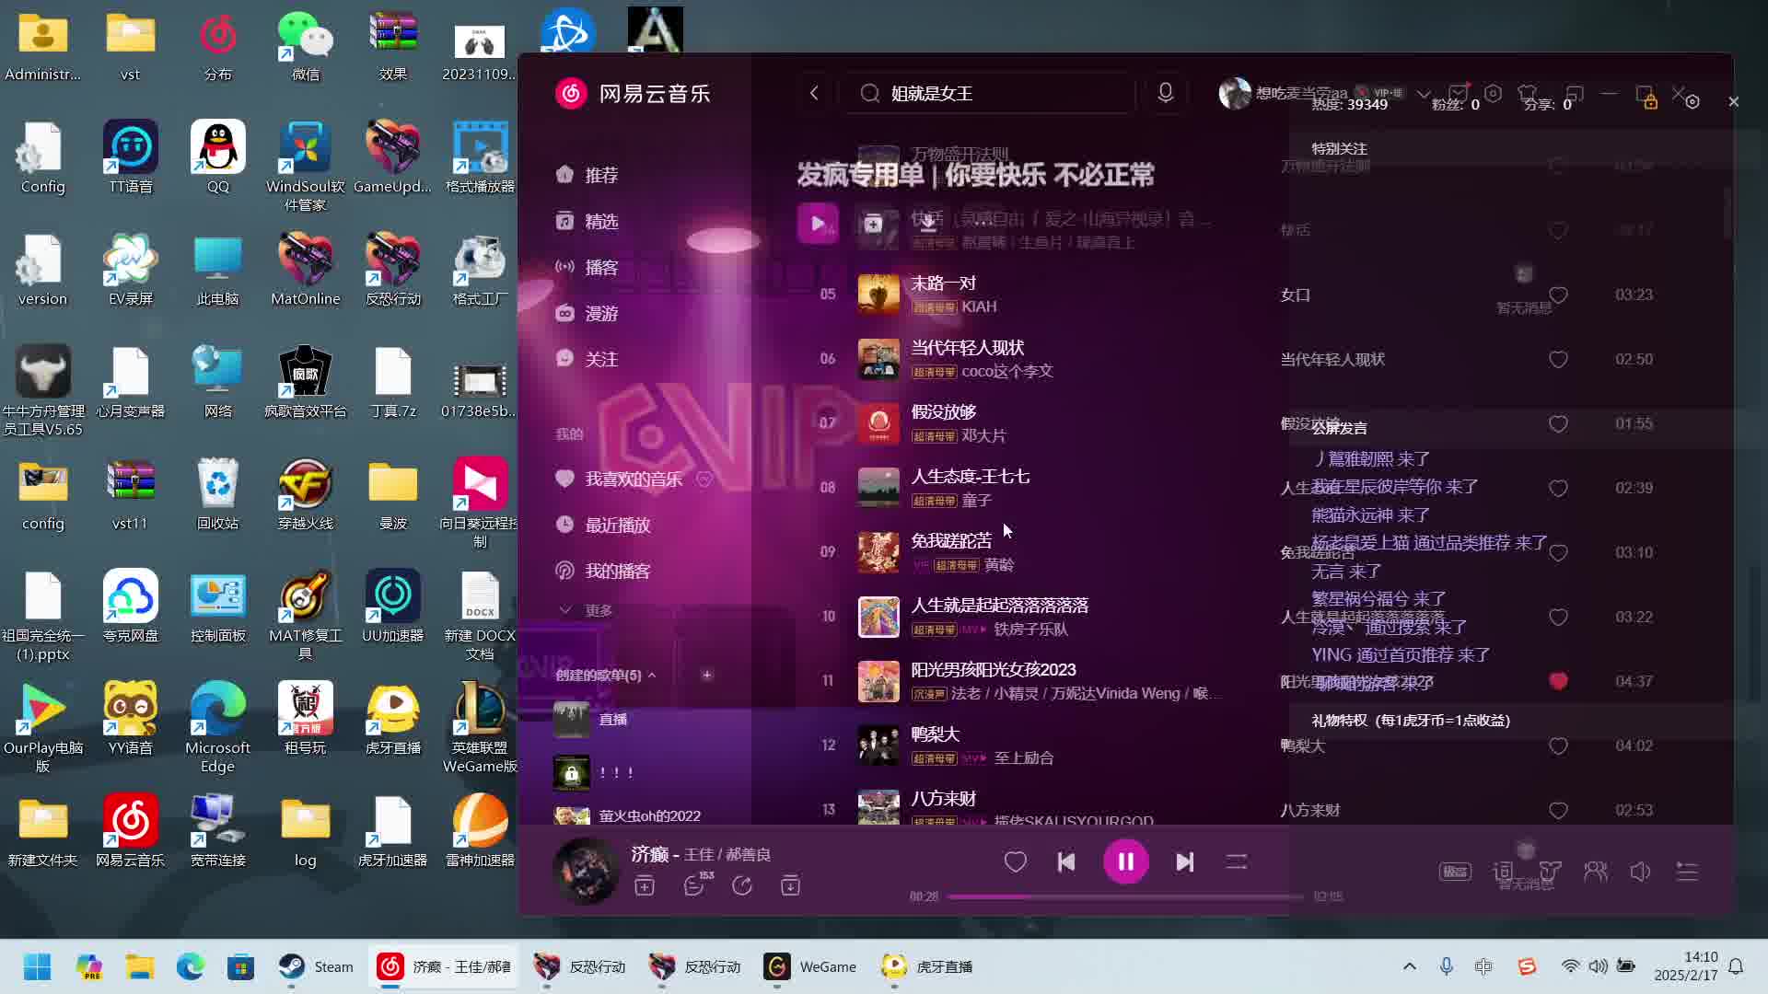The height and width of the screenshot is (994, 1768).
Task: Click the volume speaker icon
Action: point(1640,871)
